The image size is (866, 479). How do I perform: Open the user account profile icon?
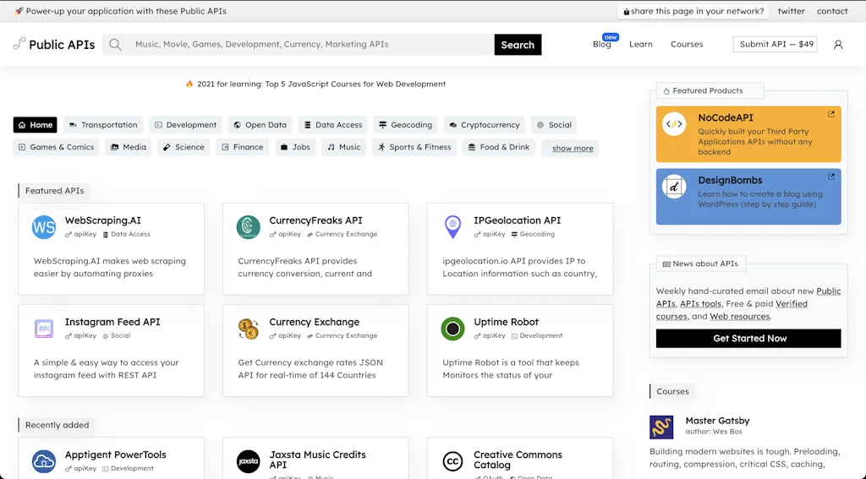[x=838, y=45]
